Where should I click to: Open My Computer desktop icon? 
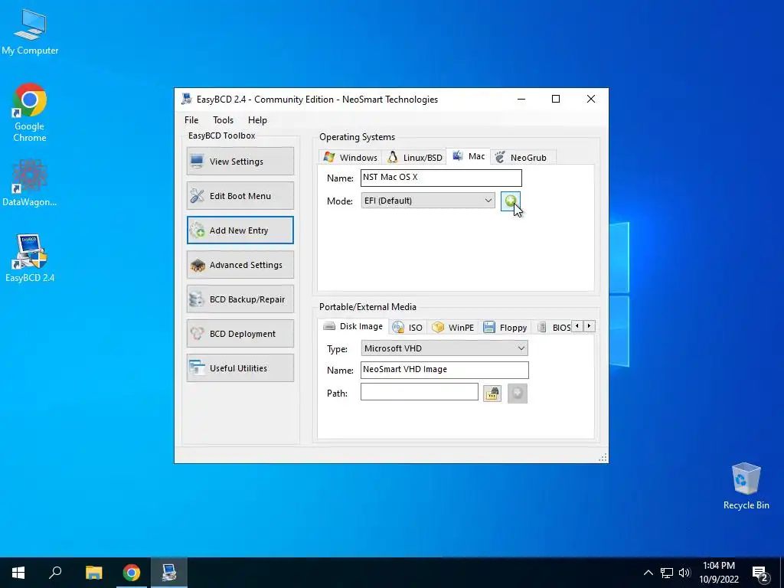[x=30, y=32]
